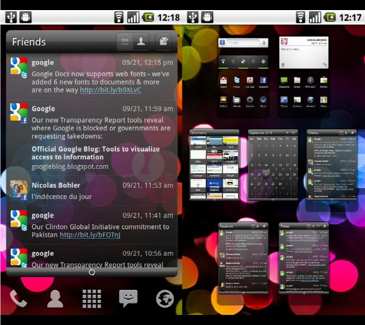Screen dimensions: 365x325
Task: Open the Gmail icon on the home preview
Action: pyautogui.click(x=223, y=81)
